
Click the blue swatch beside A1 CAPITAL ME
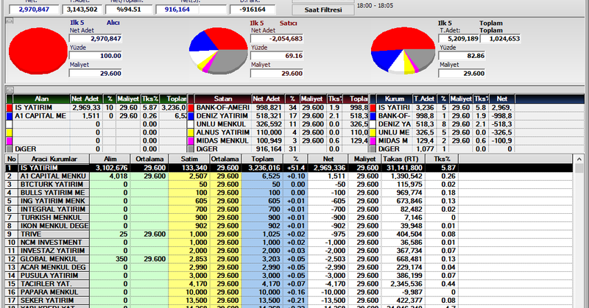10,115
